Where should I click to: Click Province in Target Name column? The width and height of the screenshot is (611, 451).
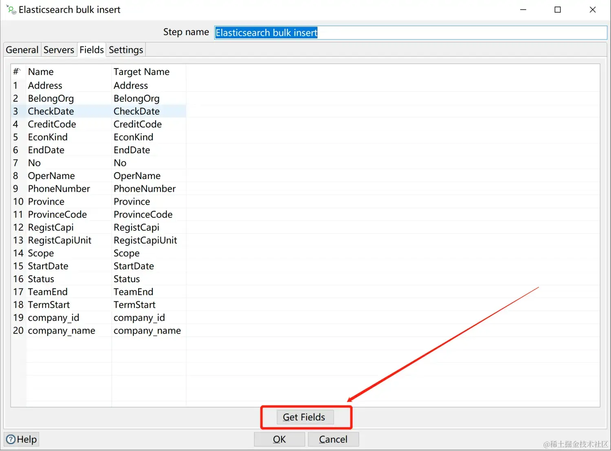[x=149, y=202]
